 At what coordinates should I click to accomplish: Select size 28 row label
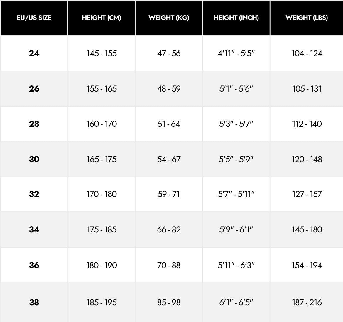34,124
